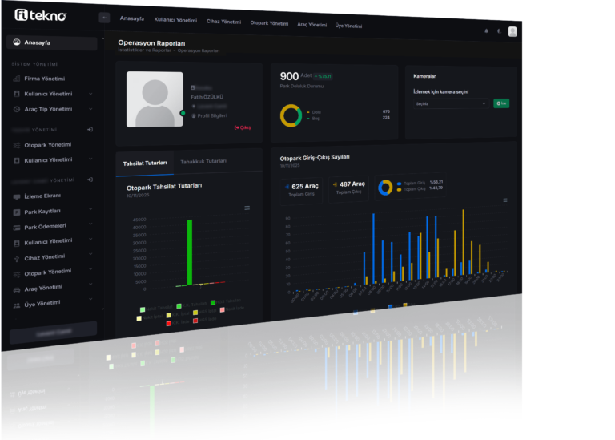The image size is (615, 440).
Task: Switch to Tahakkuk Tutarları tab
Action: 203,161
